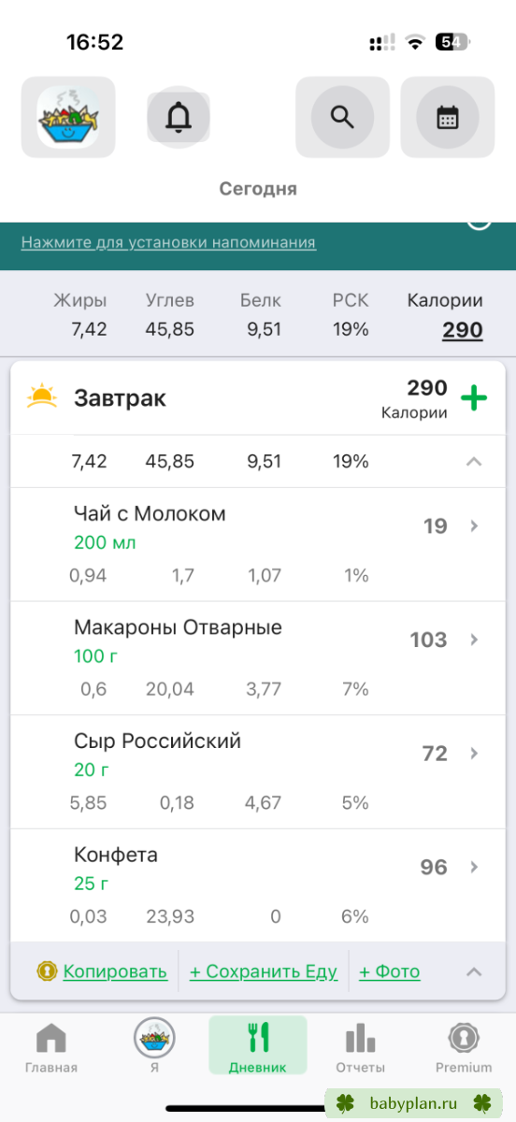516x1122 pixels.
Task: Tap the sun icon beside Завтрак
Action: [x=42, y=396]
